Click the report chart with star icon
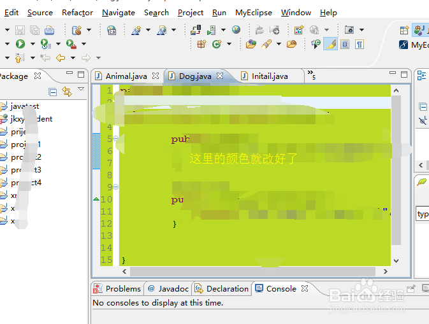Screen dimensions: 429x324 pos(299,30)
